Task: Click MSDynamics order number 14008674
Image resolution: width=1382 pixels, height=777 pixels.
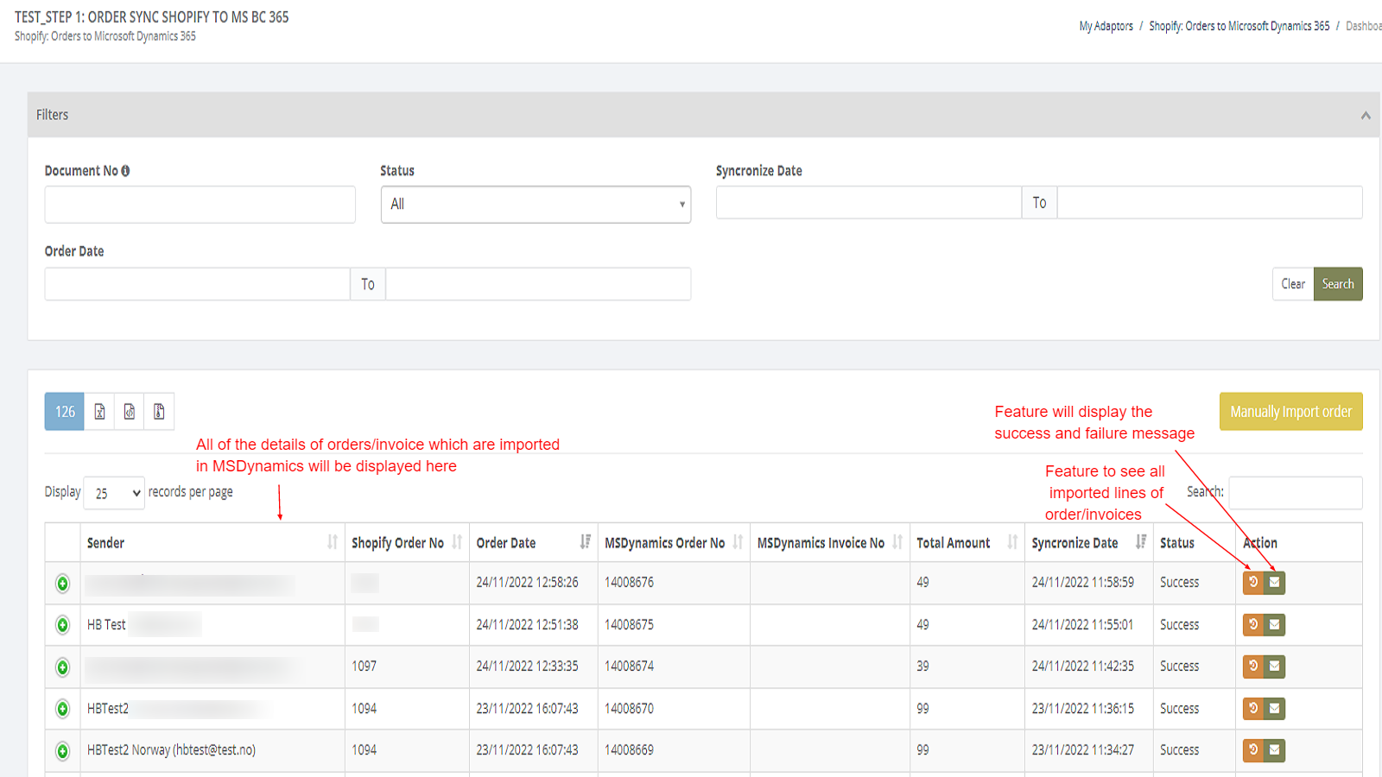Action: click(630, 666)
